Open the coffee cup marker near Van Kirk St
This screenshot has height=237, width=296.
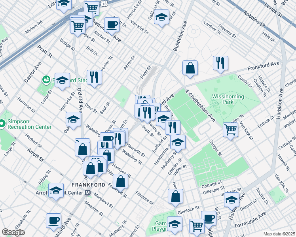[x=112, y=24]
